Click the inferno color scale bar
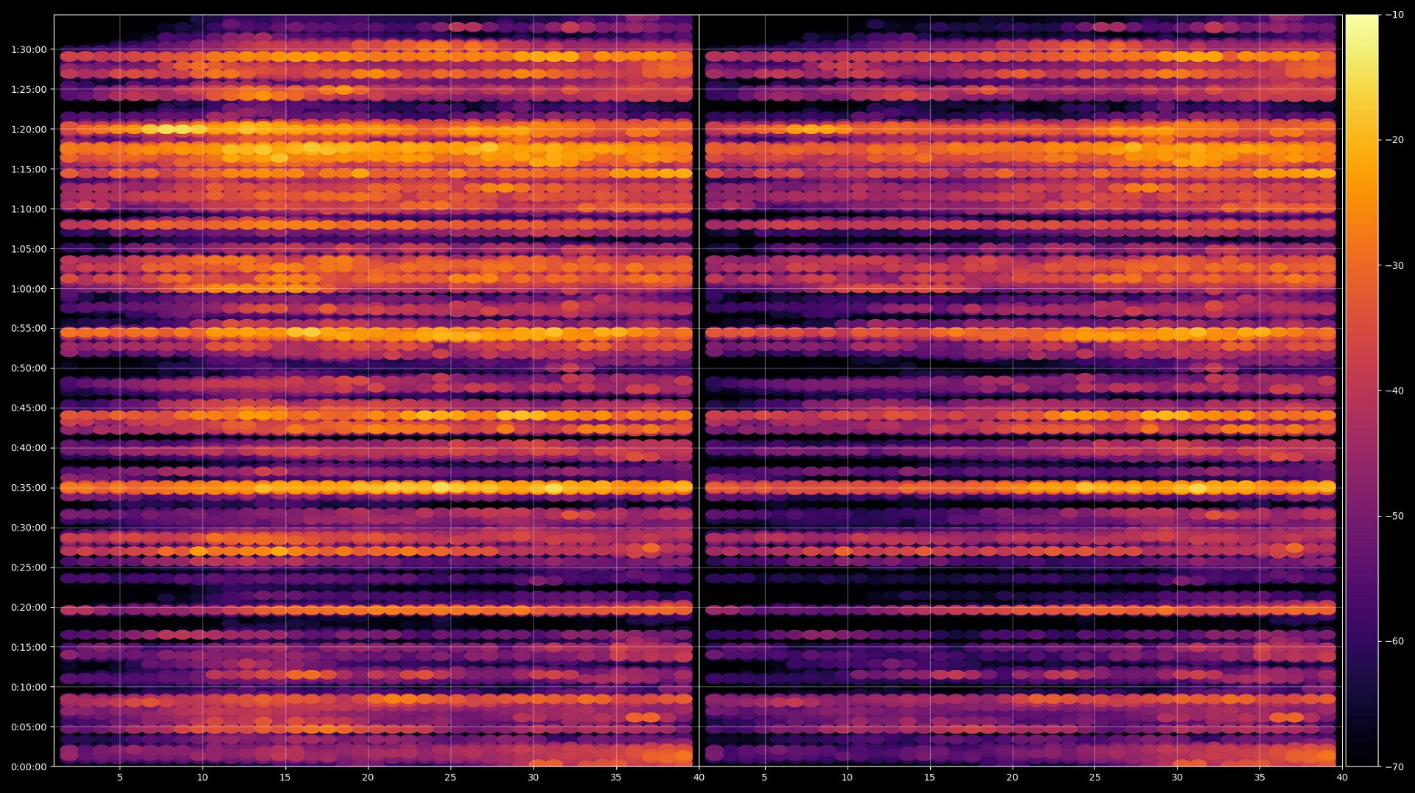 [x=1362, y=391]
